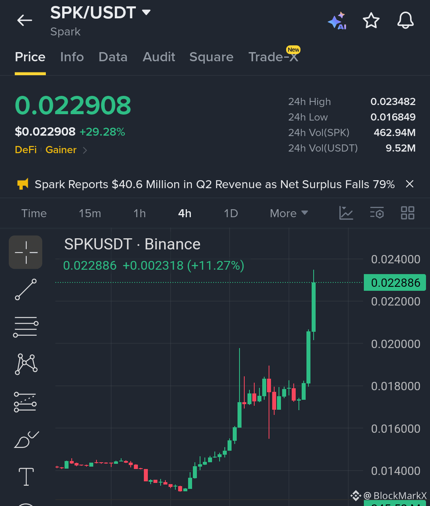
Task: Tap the SPKUSDT · Binance chart title
Action: (x=132, y=244)
